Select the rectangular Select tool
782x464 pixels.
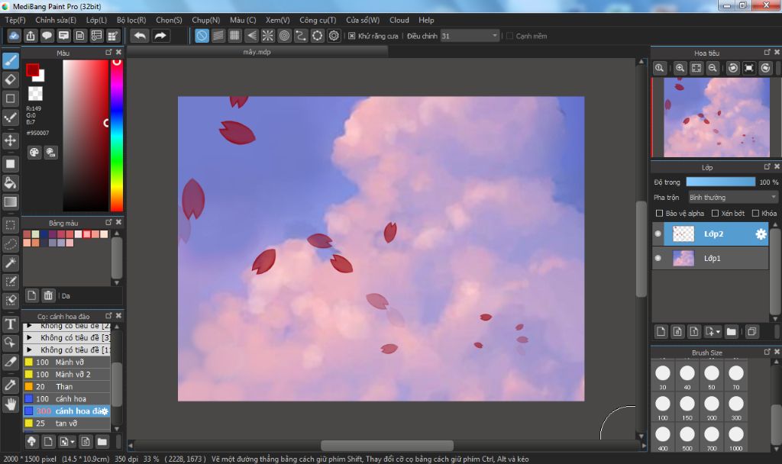coord(11,225)
